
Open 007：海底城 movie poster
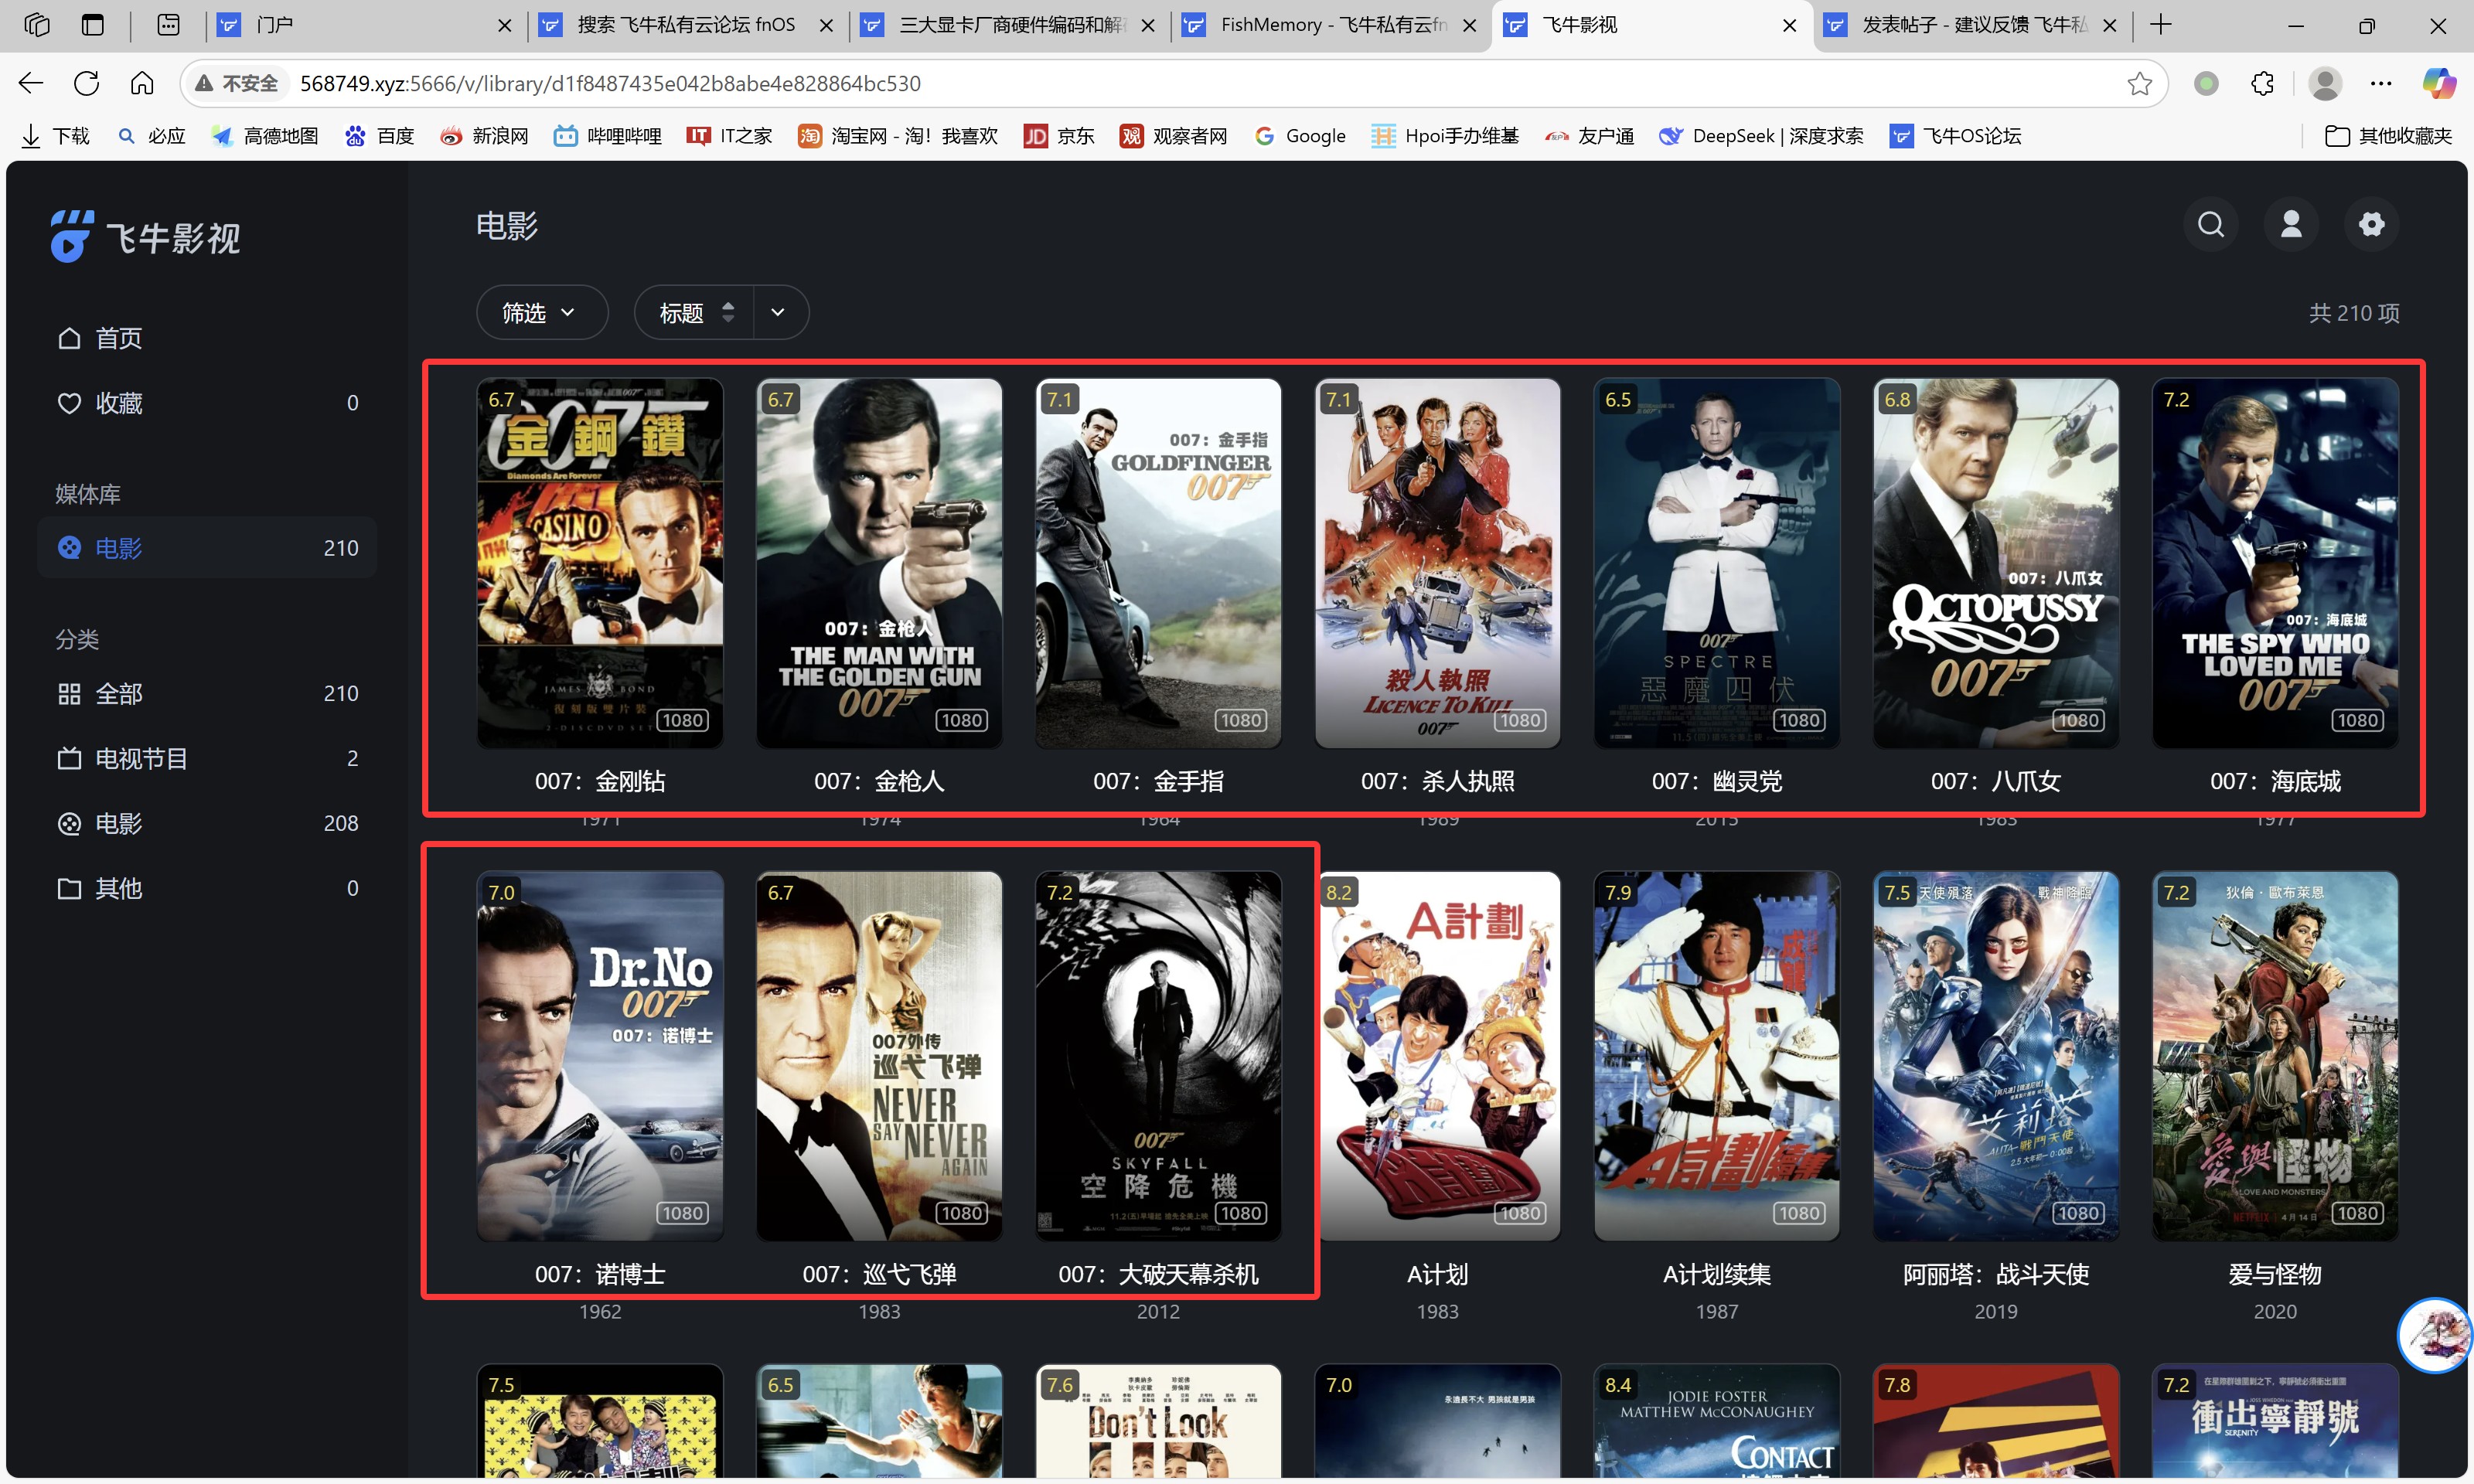(x=2275, y=563)
